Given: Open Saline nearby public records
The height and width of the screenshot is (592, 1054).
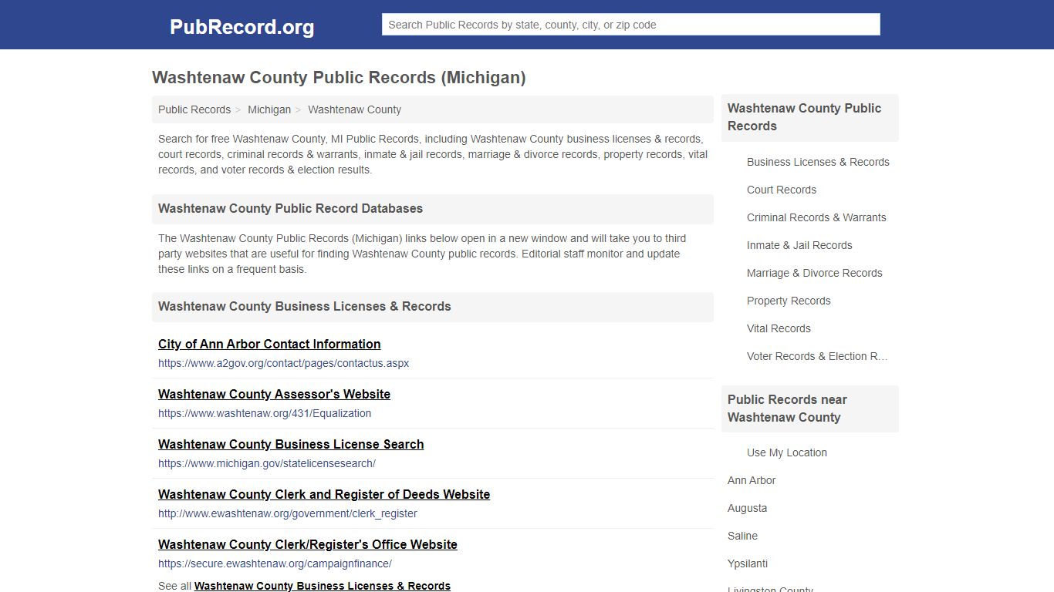Looking at the screenshot, I should [742, 536].
